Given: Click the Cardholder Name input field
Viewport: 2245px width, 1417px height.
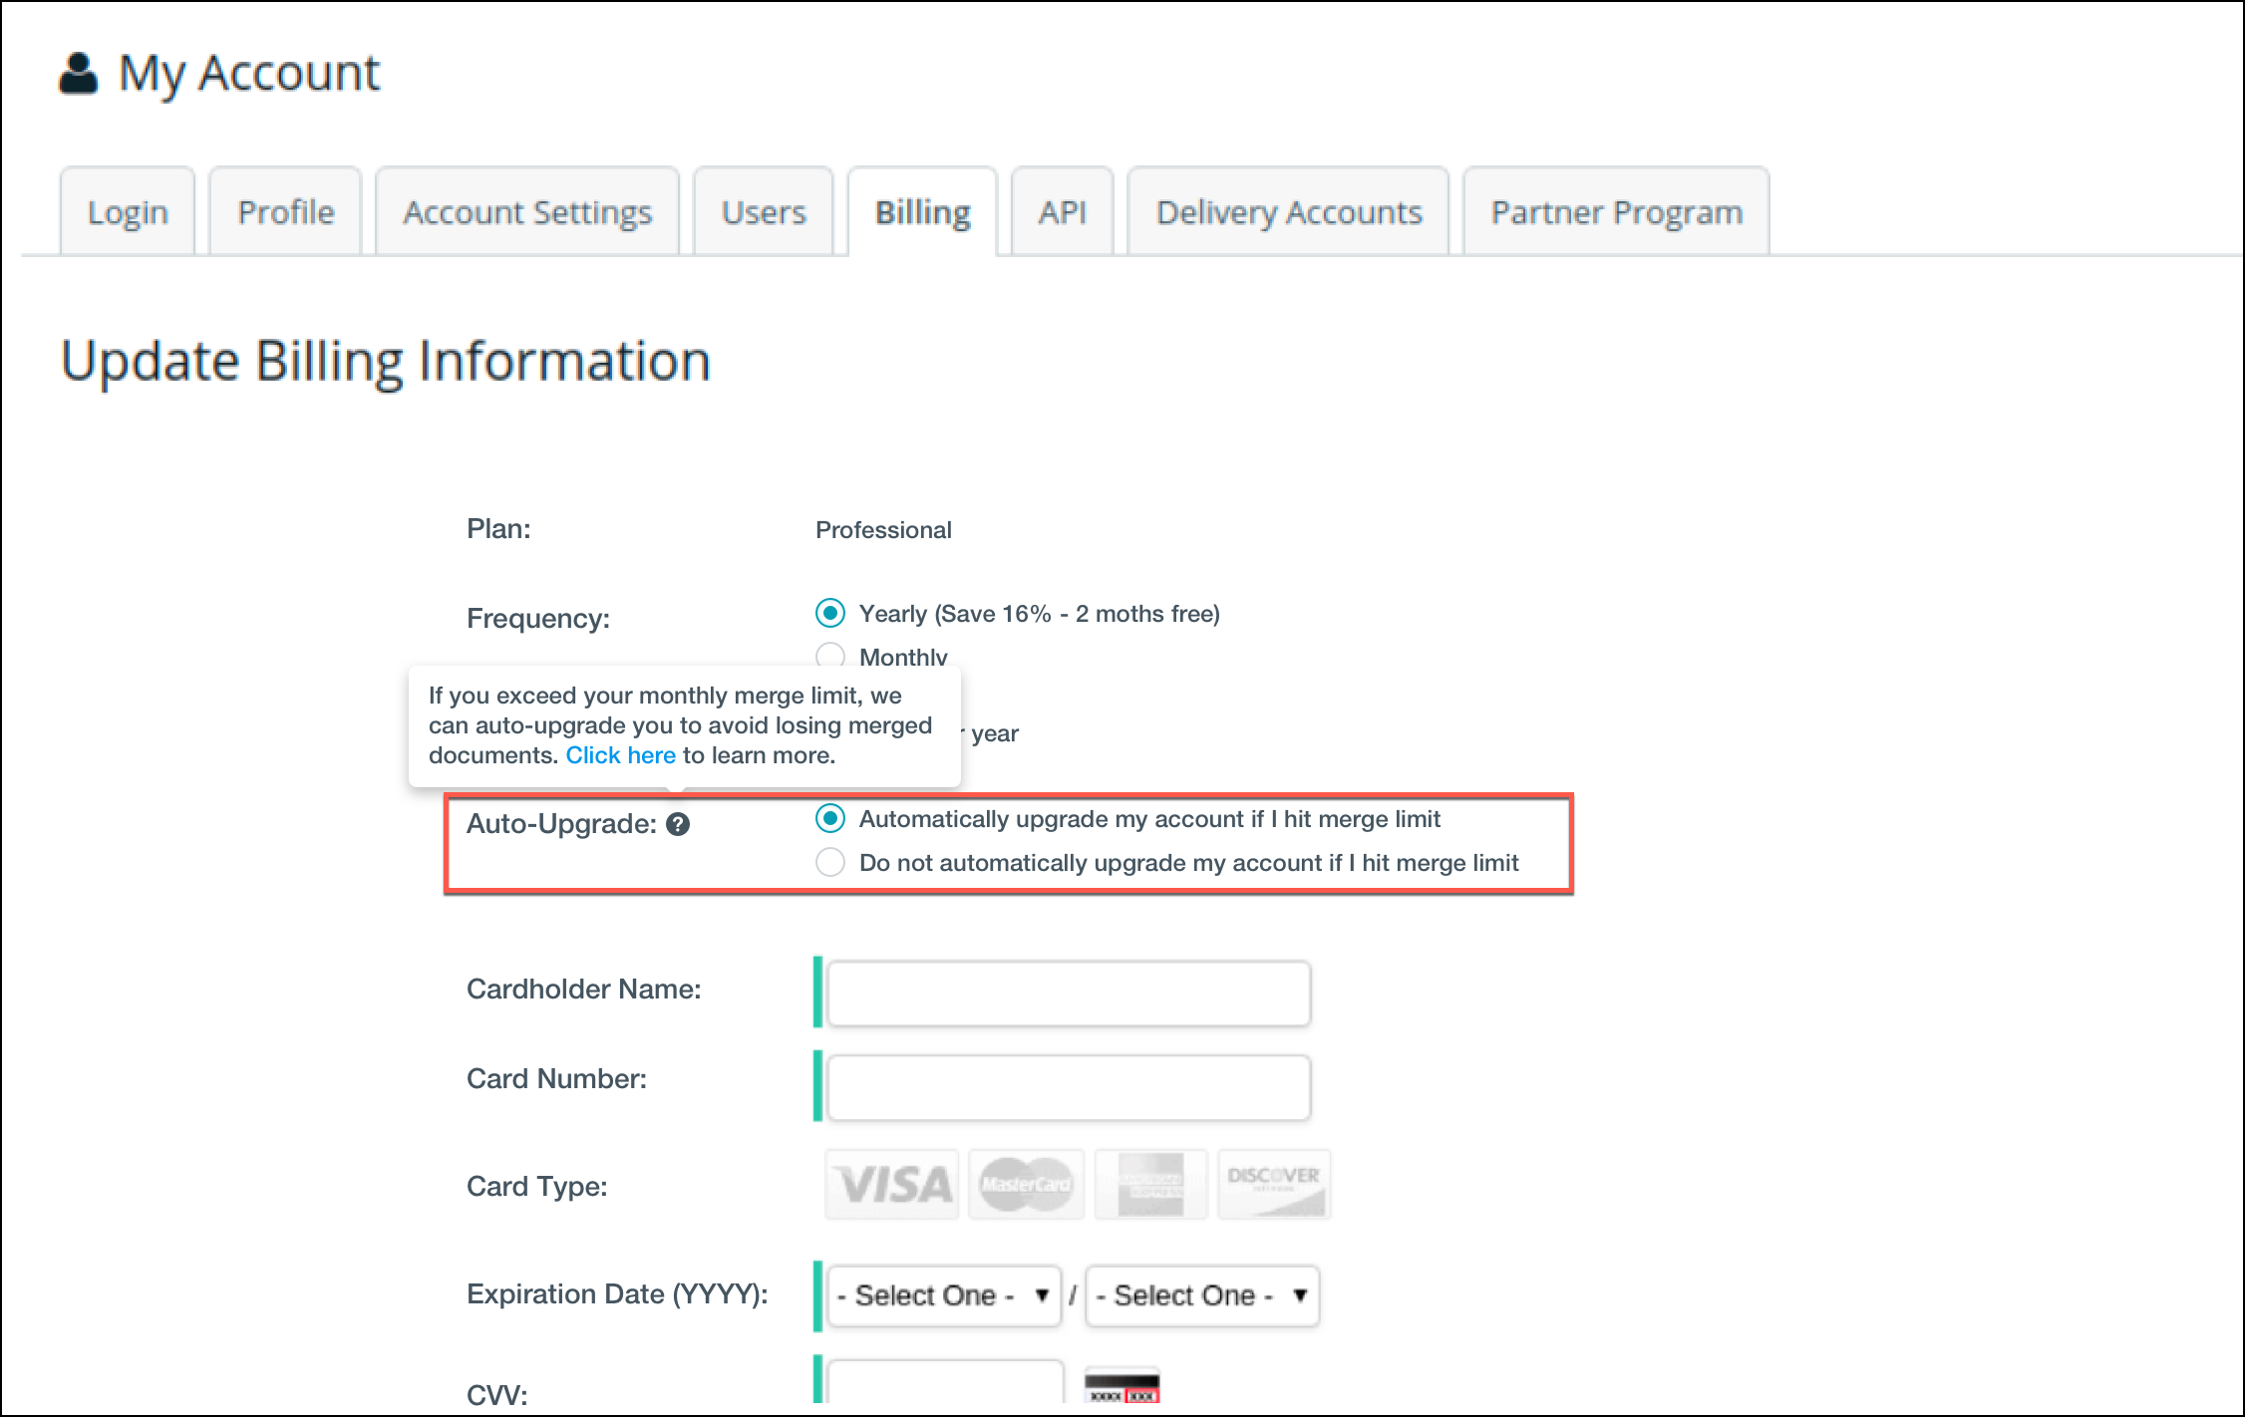Looking at the screenshot, I should pyautogui.click(x=1068, y=993).
